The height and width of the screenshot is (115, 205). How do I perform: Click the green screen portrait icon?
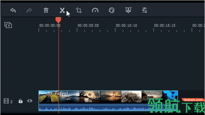tap(128, 10)
